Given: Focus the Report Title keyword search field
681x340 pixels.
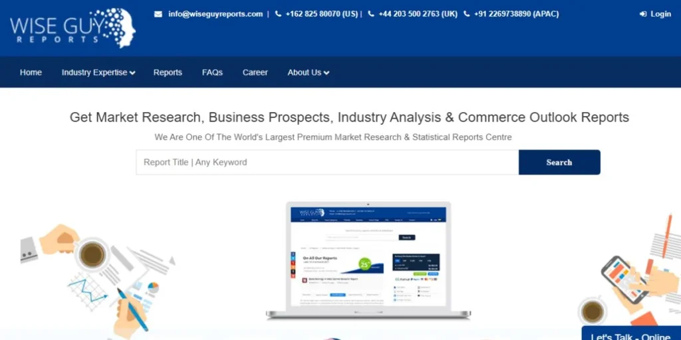Looking at the screenshot, I should [327, 162].
